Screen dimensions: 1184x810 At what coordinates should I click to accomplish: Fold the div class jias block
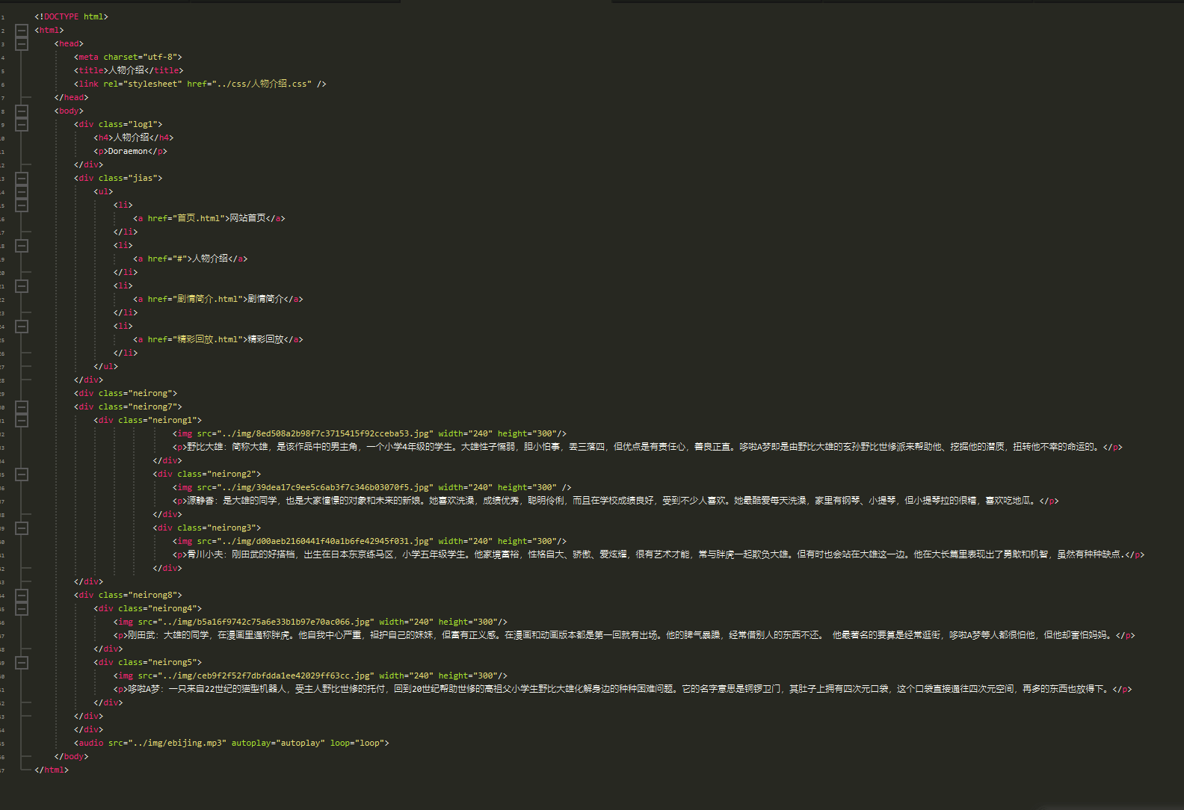(x=22, y=179)
